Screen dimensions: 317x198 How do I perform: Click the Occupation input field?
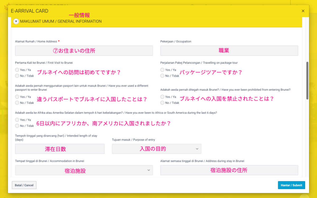[x=229, y=50]
